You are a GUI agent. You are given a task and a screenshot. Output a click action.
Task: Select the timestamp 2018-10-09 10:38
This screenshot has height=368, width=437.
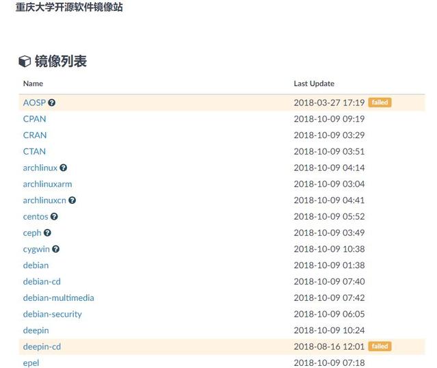click(x=329, y=249)
